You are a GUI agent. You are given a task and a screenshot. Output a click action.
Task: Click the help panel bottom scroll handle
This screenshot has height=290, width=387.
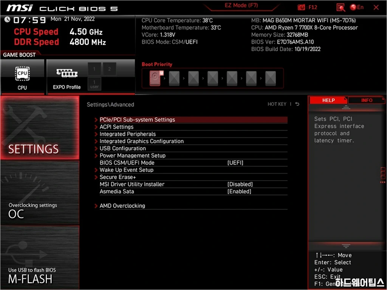click(346, 246)
